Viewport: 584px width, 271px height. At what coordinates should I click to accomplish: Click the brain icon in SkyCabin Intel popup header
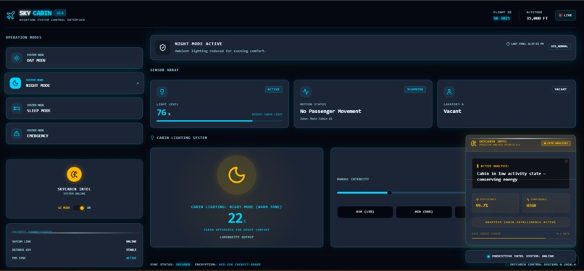(474, 143)
